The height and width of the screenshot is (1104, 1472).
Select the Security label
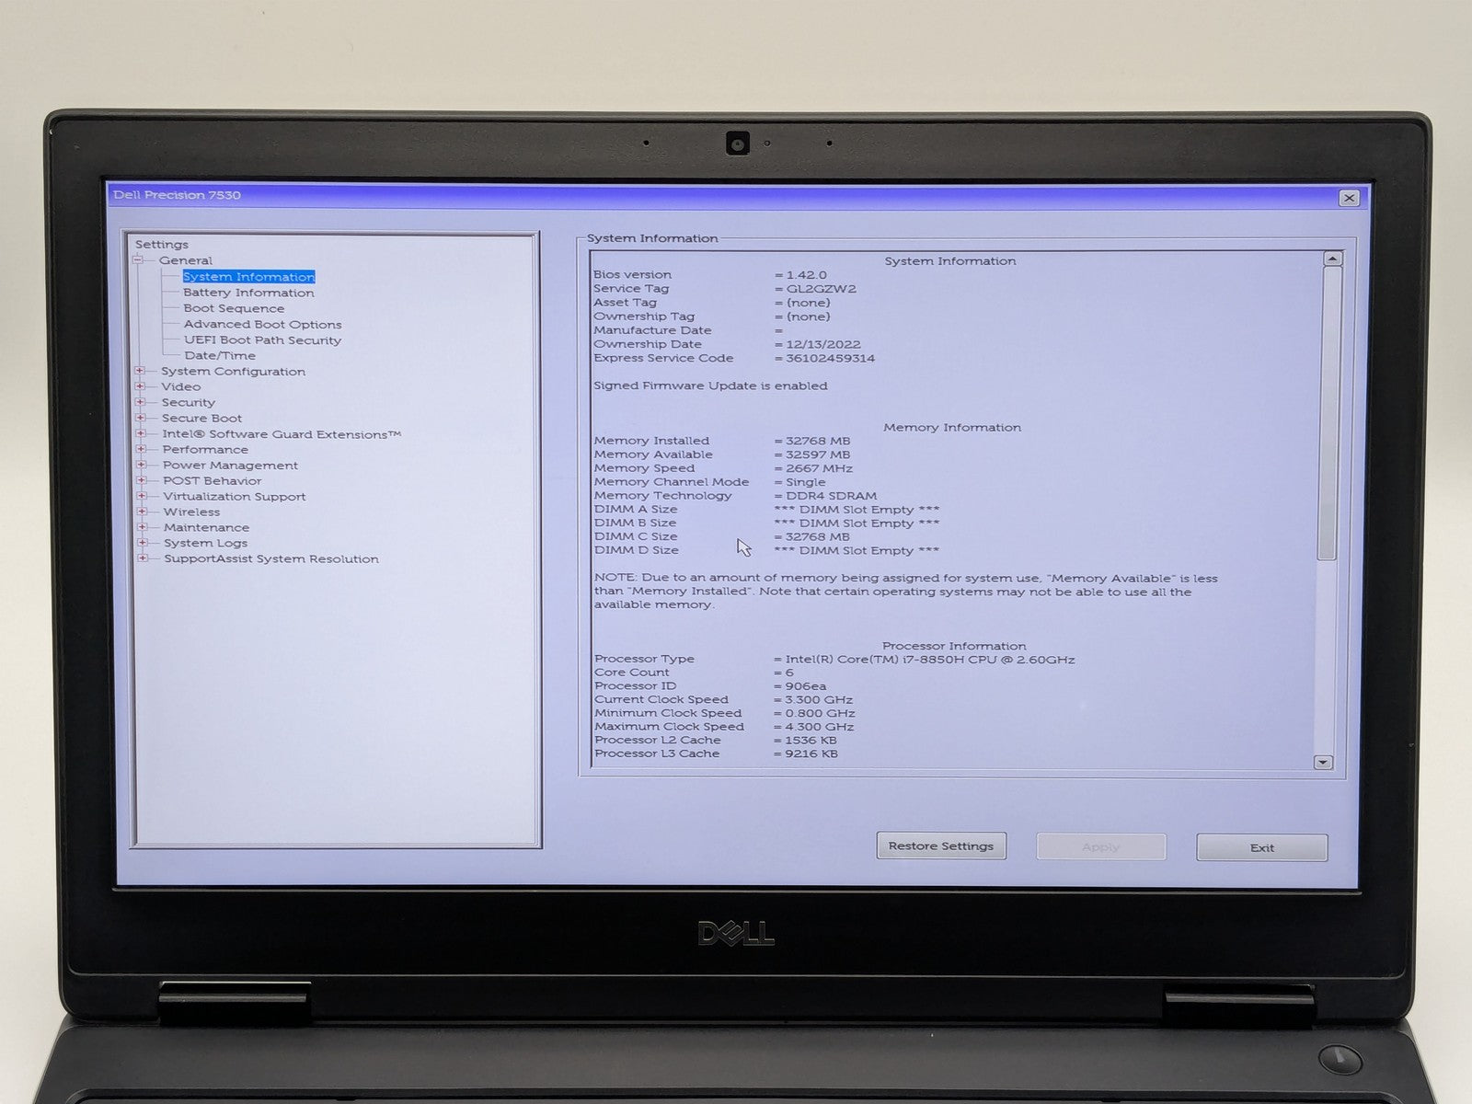[189, 402]
